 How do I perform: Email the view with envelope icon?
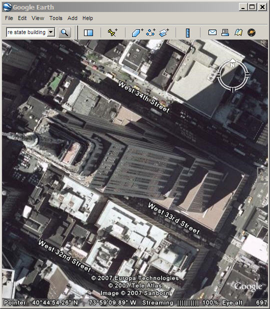coord(212,33)
